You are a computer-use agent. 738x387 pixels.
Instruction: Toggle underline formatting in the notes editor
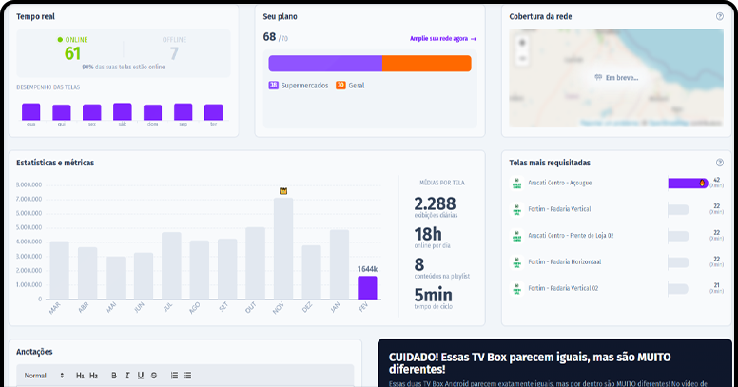(x=140, y=376)
